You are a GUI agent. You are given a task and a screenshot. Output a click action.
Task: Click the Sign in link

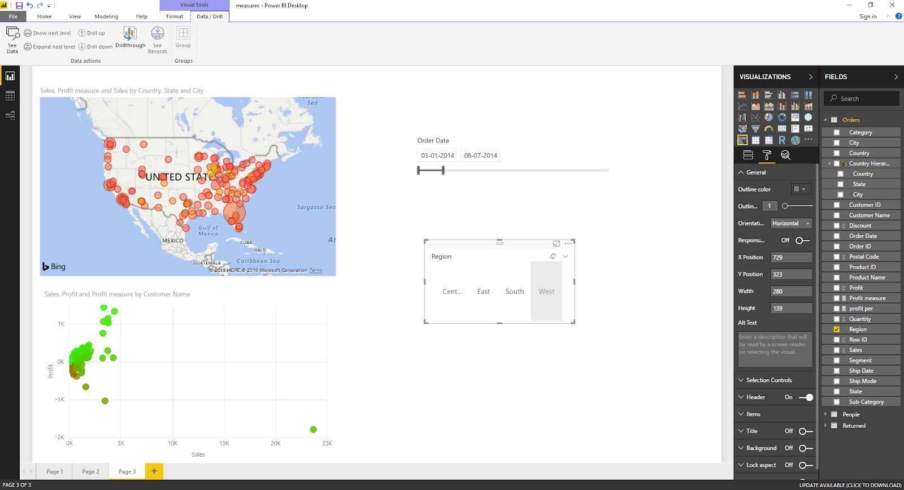click(x=868, y=16)
